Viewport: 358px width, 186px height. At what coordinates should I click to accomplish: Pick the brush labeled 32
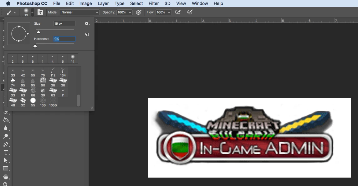[23, 102]
